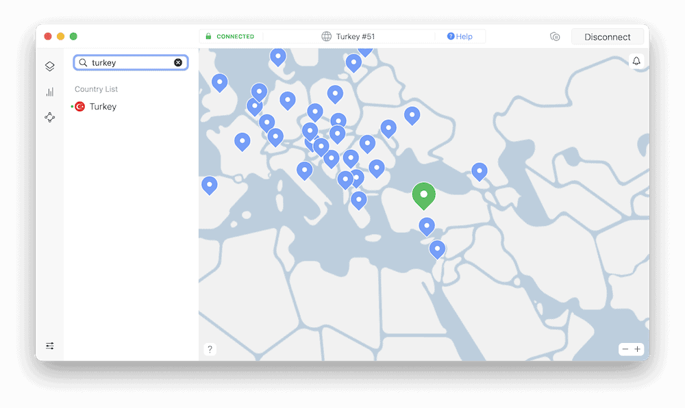Zoom out the map with minus button

pos(625,349)
